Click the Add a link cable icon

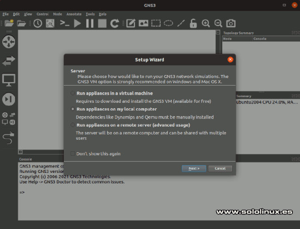8,138
